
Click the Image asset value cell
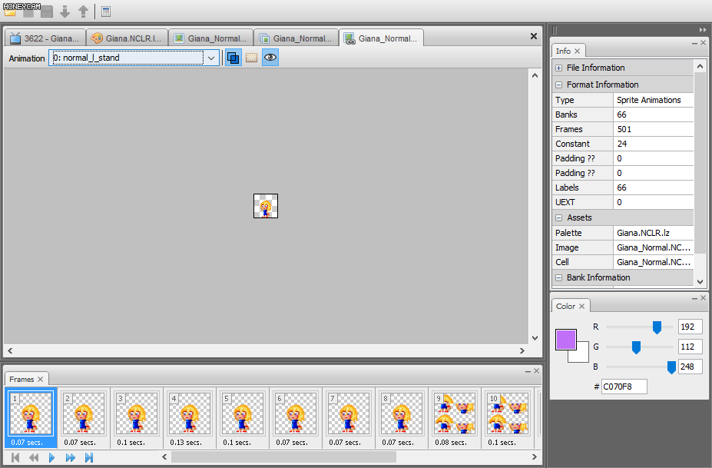[x=654, y=247]
